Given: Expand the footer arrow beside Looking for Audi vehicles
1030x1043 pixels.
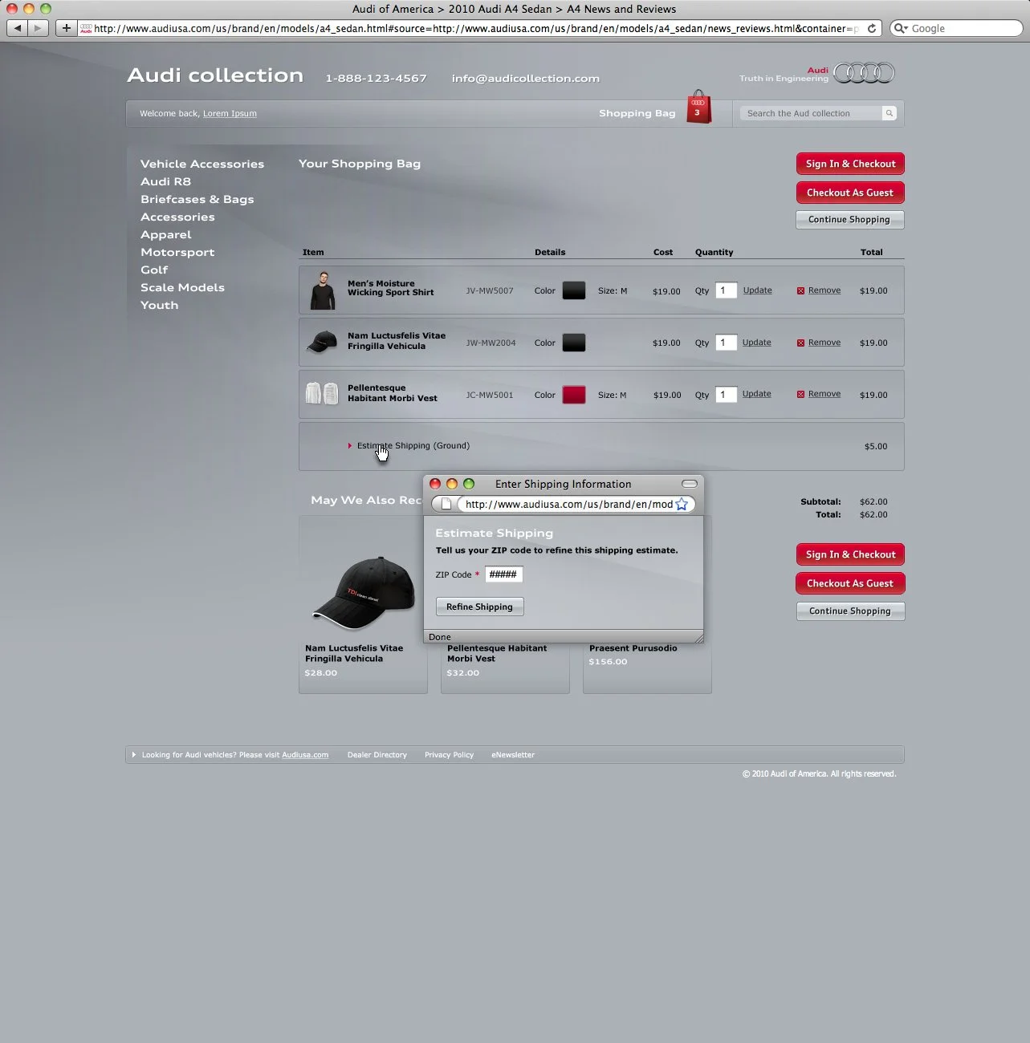Looking at the screenshot, I should (x=134, y=754).
